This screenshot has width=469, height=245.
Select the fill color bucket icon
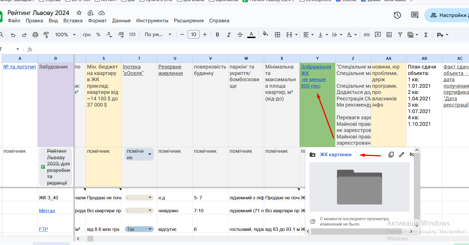tap(265, 34)
